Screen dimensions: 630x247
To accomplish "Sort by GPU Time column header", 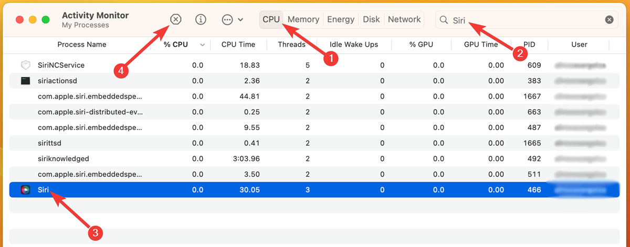I will pyautogui.click(x=481, y=45).
